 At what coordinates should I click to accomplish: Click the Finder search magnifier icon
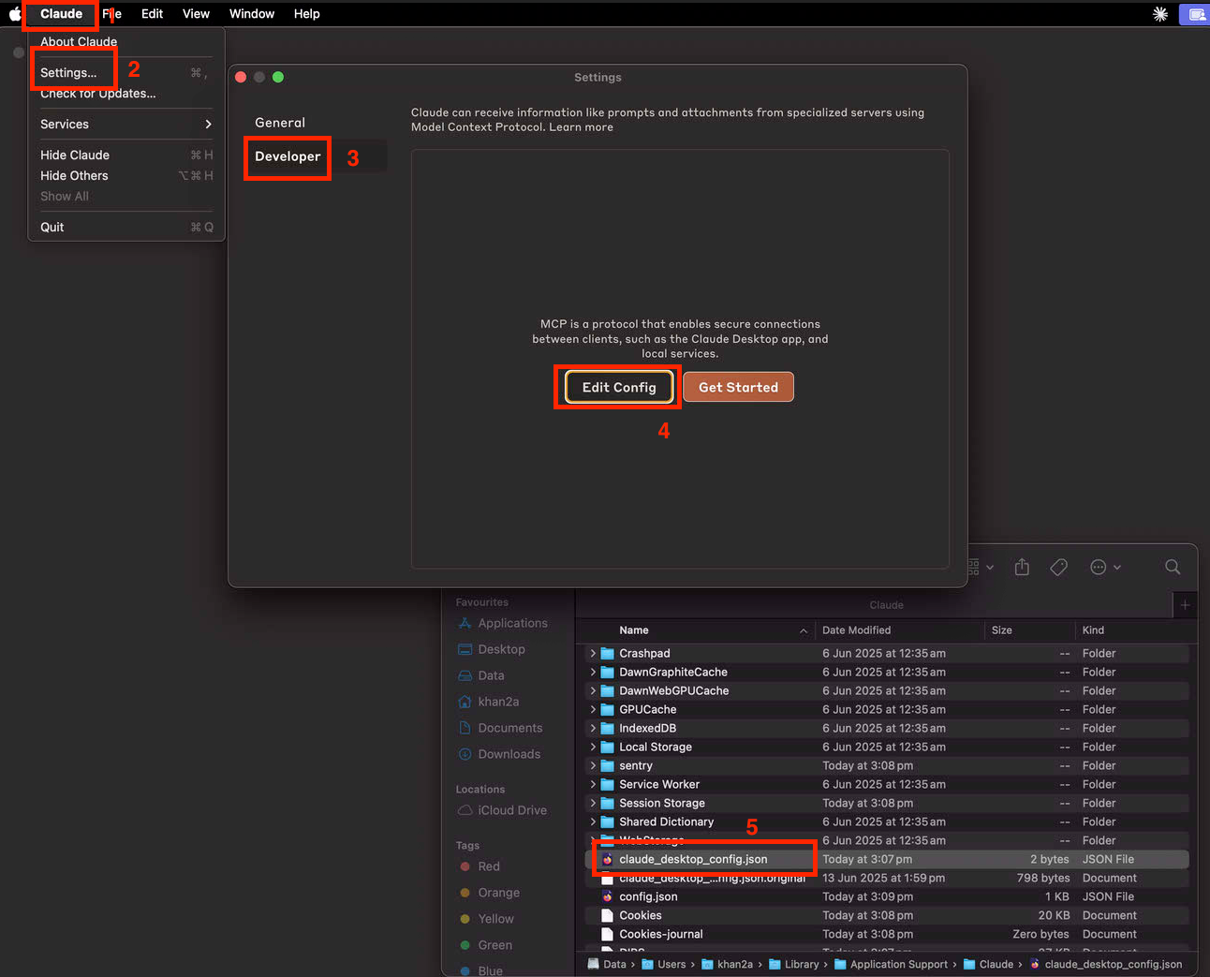(1173, 567)
